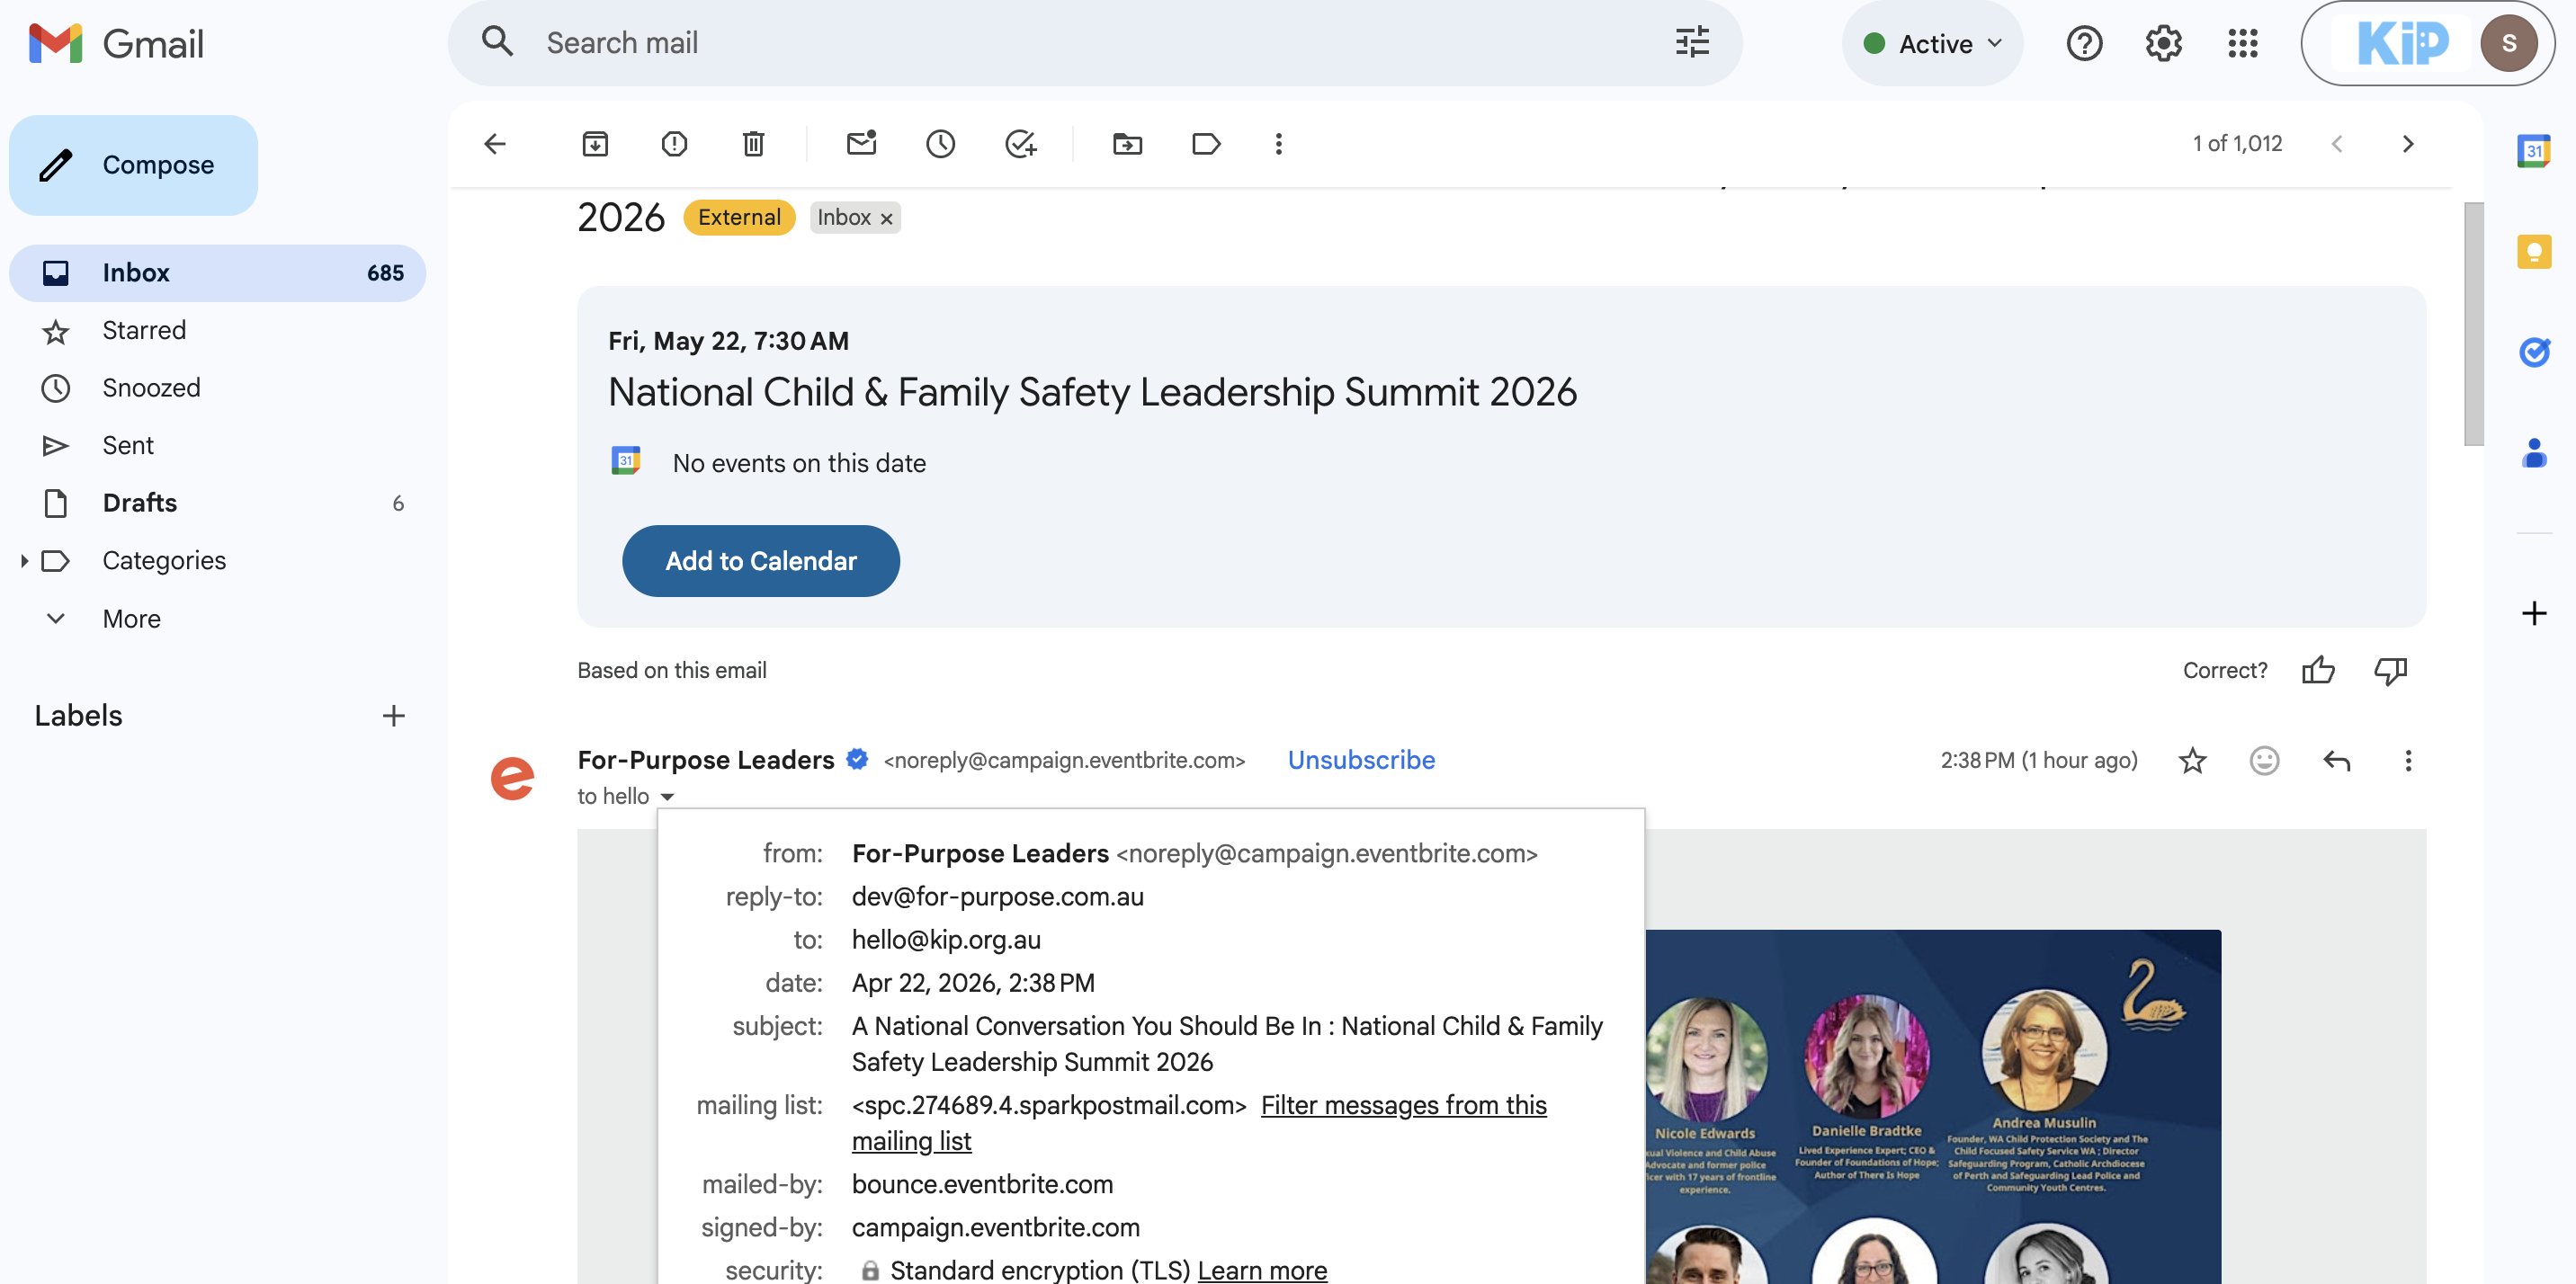Give thumbs up for correct event
Image resolution: width=2576 pixels, height=1284 pixels.
click(2318, 670)
